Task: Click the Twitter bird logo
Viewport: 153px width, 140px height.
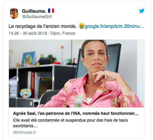Action: click(142, 11)
